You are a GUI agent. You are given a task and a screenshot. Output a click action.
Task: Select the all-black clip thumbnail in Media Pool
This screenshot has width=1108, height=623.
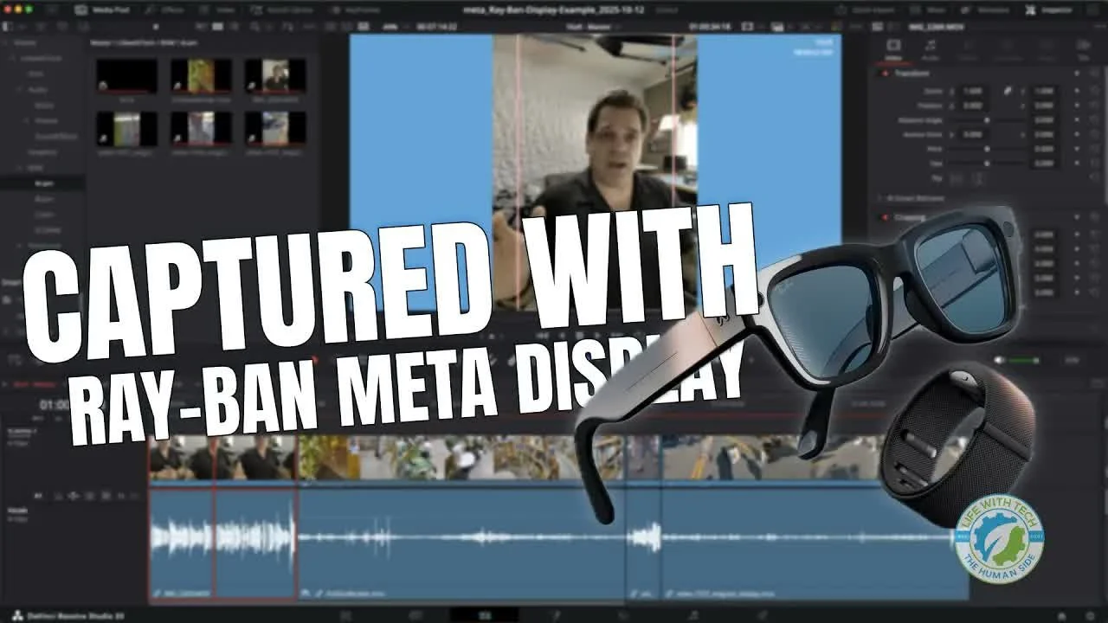tap(127, 76)
